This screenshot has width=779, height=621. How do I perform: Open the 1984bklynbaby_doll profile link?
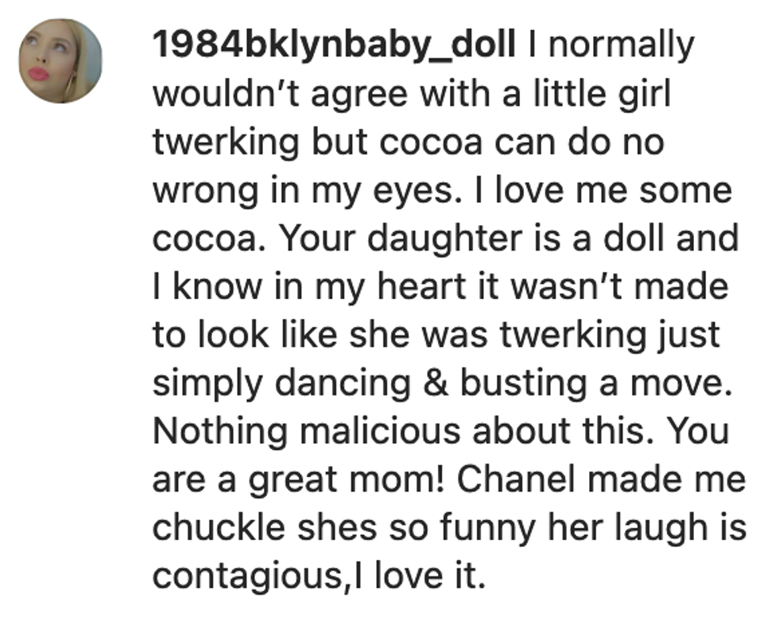pos(333,45)
